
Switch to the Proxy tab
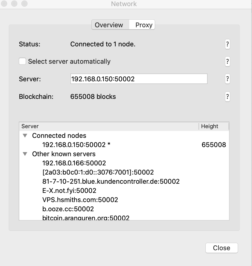click(x=144, y=25)
